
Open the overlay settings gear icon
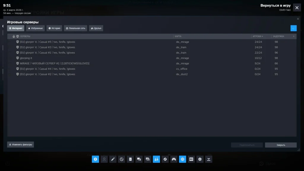200,159
